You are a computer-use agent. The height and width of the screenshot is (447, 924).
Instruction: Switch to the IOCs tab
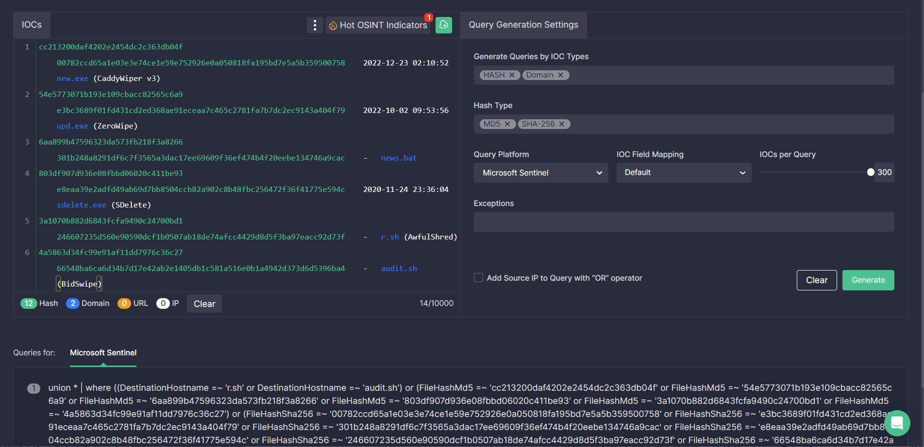pyautogui.click(x=32, y=25)
